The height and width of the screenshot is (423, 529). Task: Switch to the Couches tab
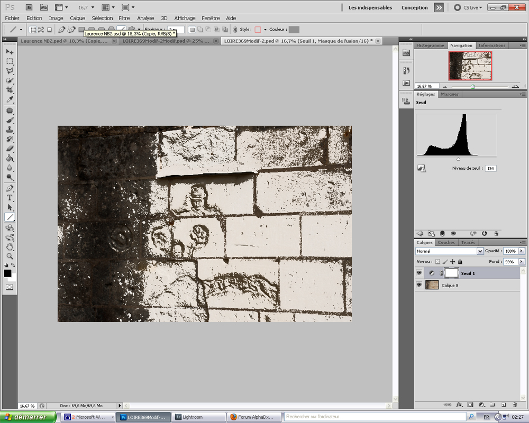(x=446, y=242)
